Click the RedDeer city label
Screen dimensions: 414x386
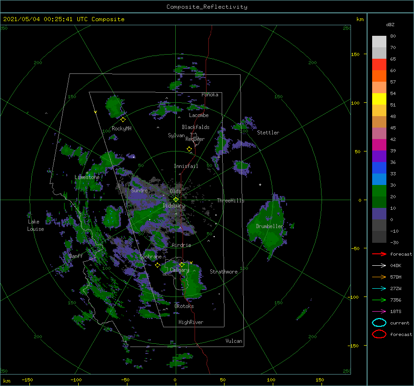coord(195,139)
